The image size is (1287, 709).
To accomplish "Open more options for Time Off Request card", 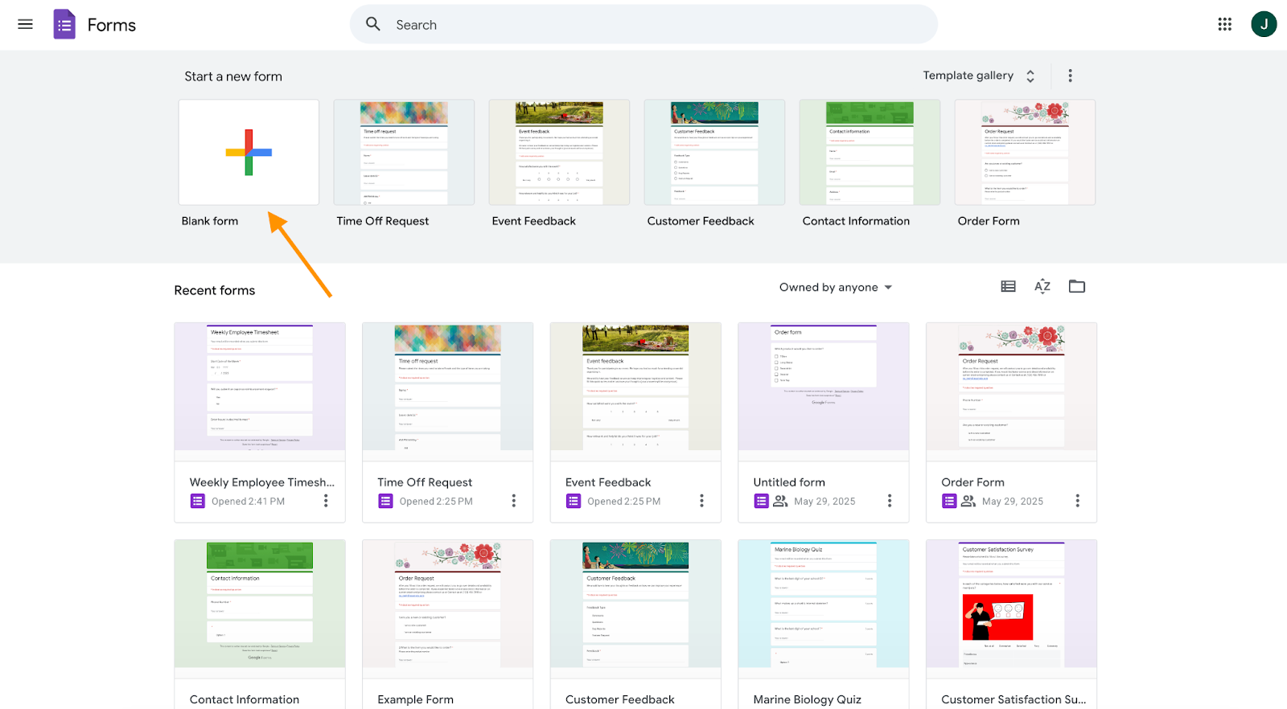I will (x=514, y=501).
